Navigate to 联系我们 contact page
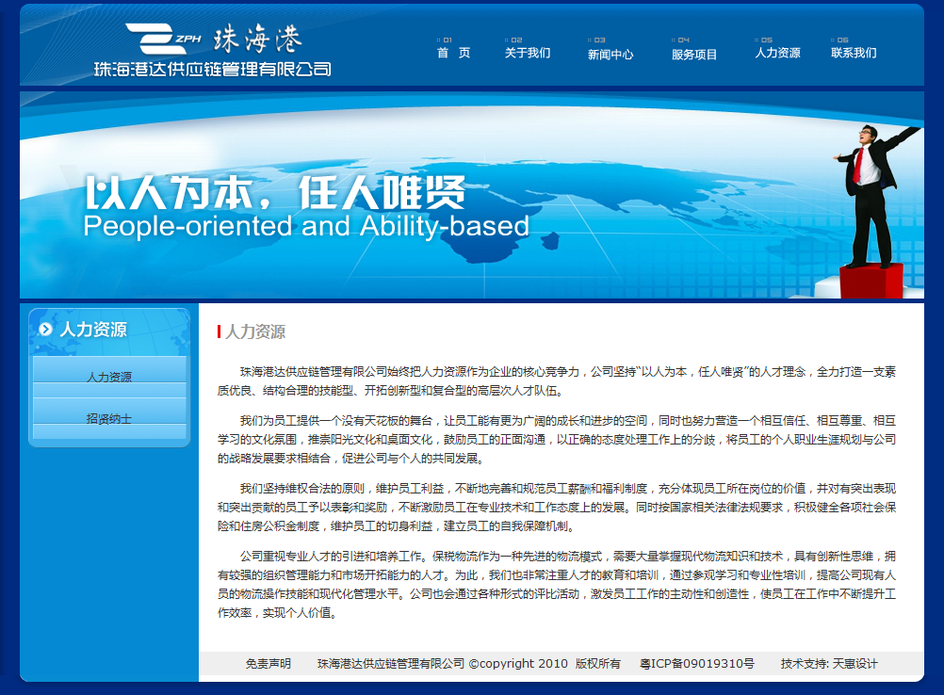This screenshot has width=944, height=695. coord(854,53)
